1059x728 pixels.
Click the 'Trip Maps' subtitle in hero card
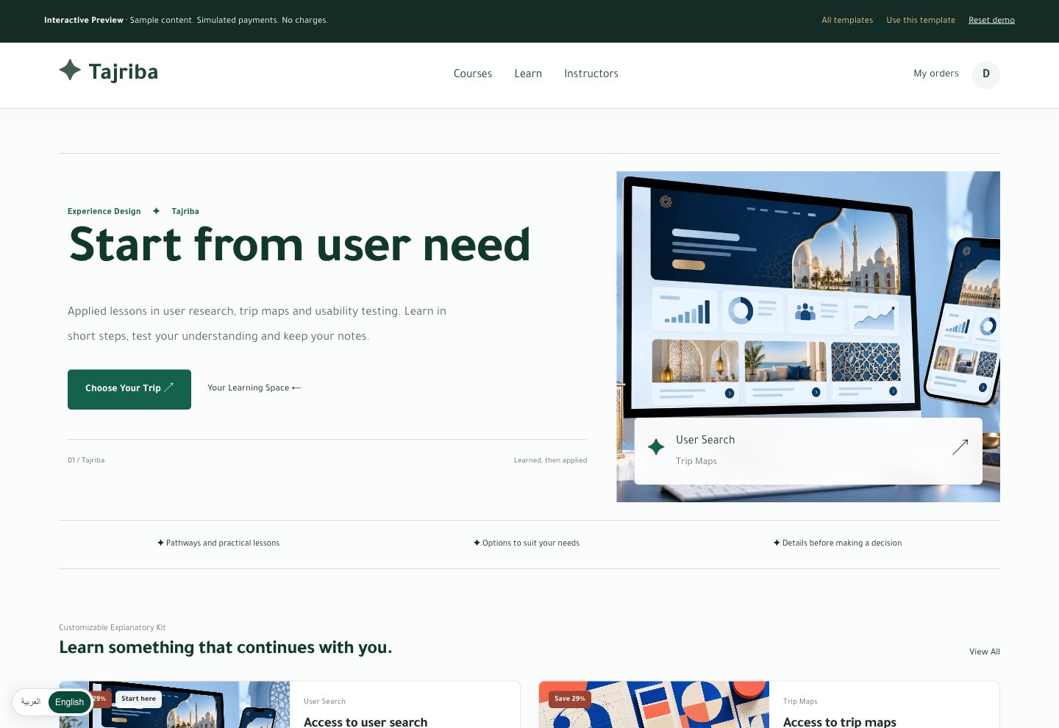(696, 461)
